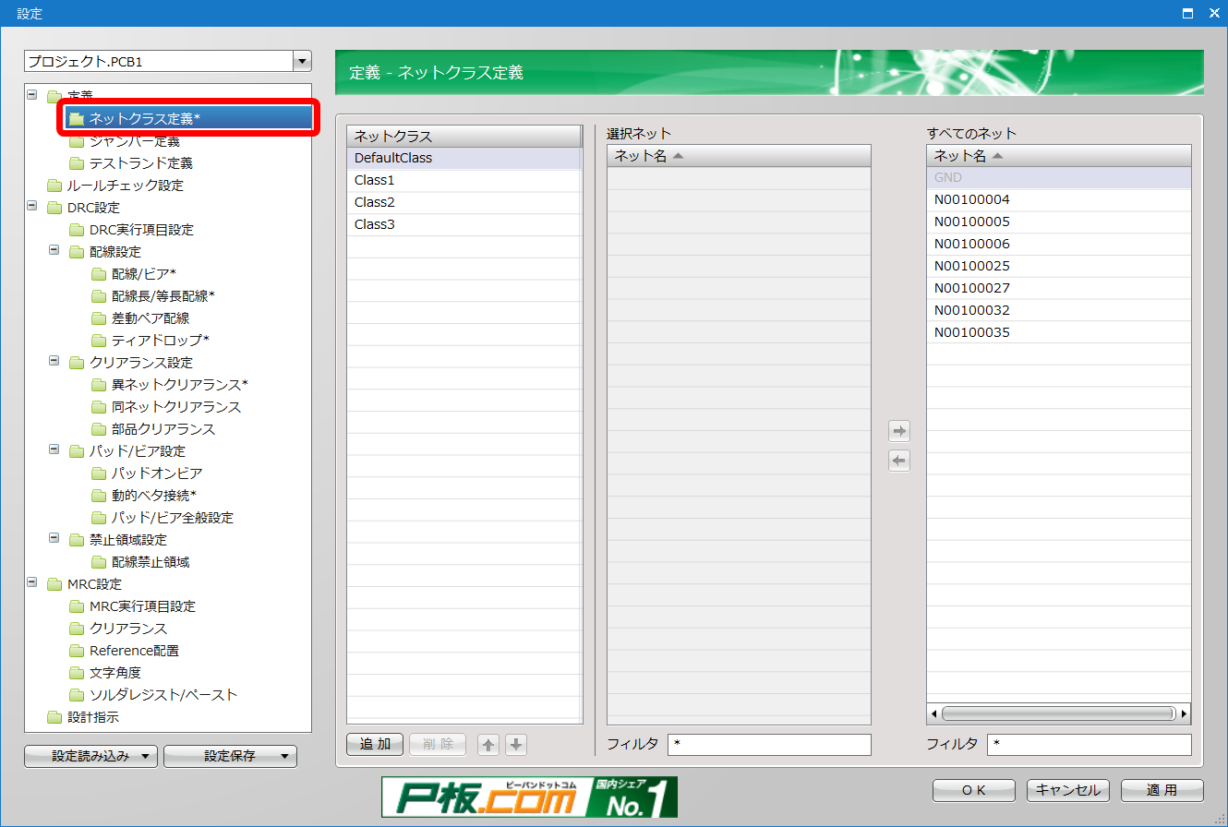The height and width of the screenshot is (827, 1228).
Task: Select net N00100025 in all nets list
Action: (x=971, y=266)
